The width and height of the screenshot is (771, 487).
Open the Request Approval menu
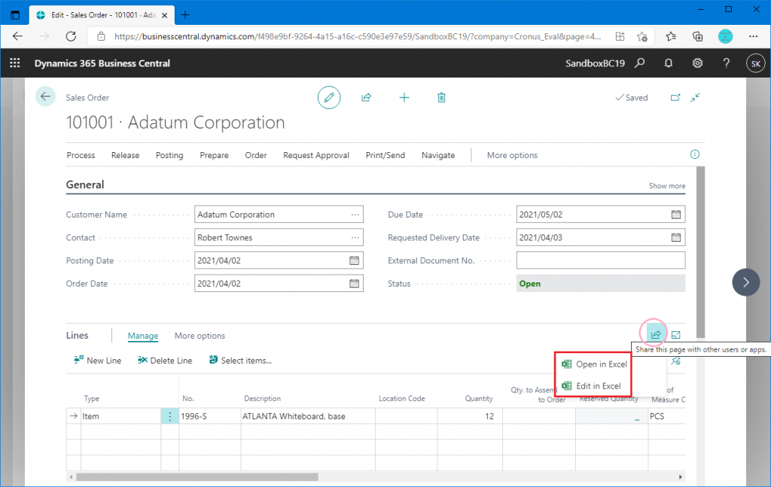(316, 155)
